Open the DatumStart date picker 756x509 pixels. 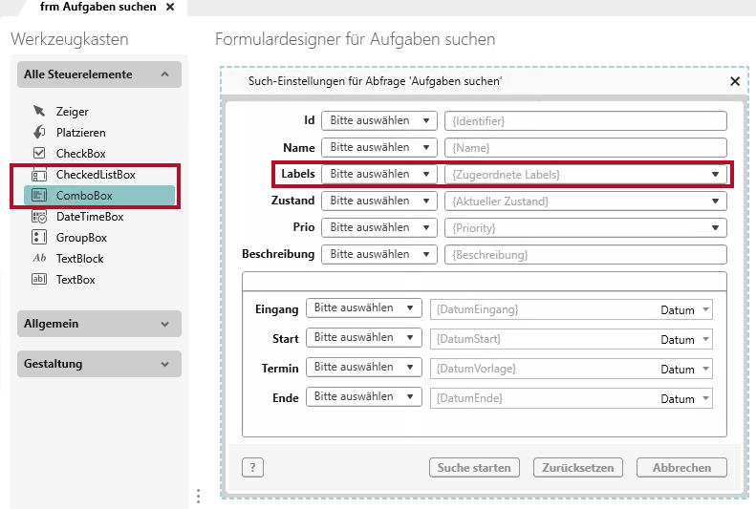[x=706, y=339]
